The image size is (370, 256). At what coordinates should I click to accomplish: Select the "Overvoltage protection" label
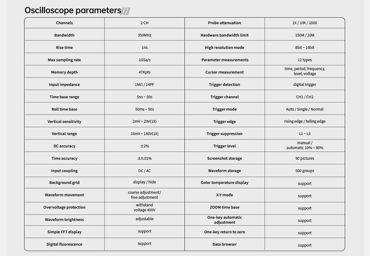64,208
